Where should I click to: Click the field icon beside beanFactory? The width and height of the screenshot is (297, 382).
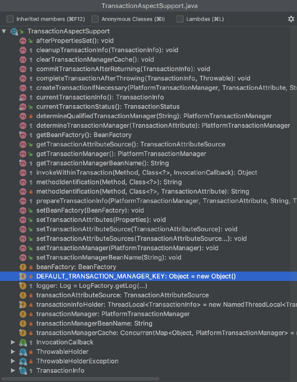click(x=23, y=267)
